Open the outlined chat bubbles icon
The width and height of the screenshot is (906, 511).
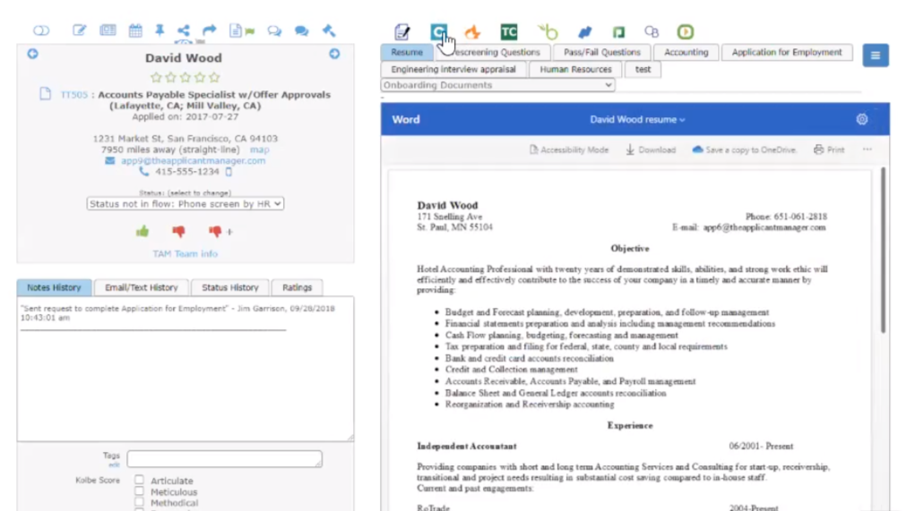[x=274, y=30]
